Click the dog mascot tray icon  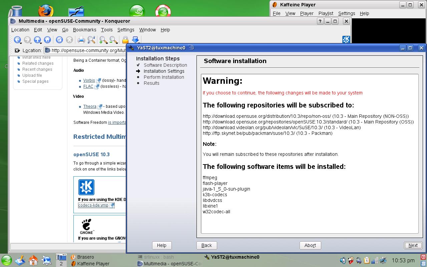pos(351,260)
